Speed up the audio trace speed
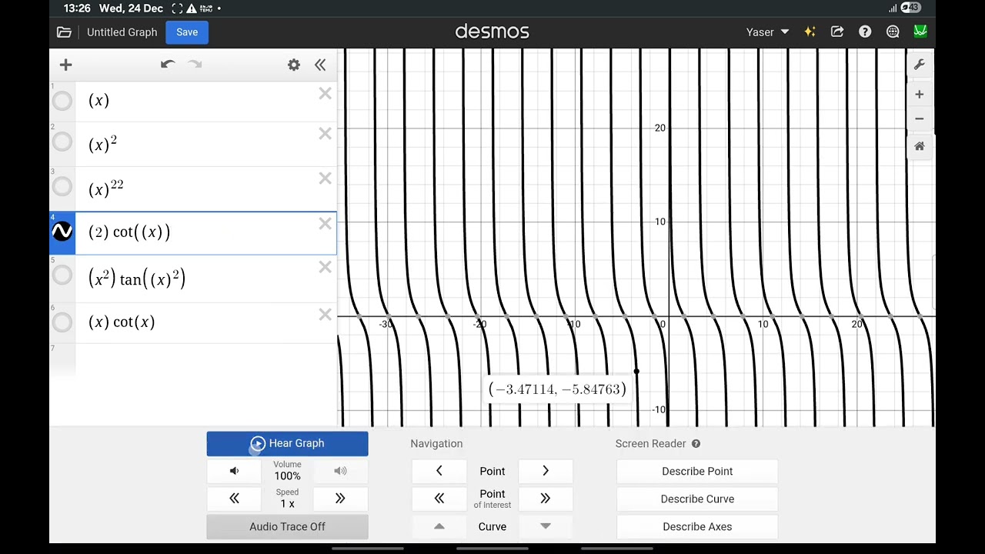This screenshot has width=985, height=554. click(340, 499)
